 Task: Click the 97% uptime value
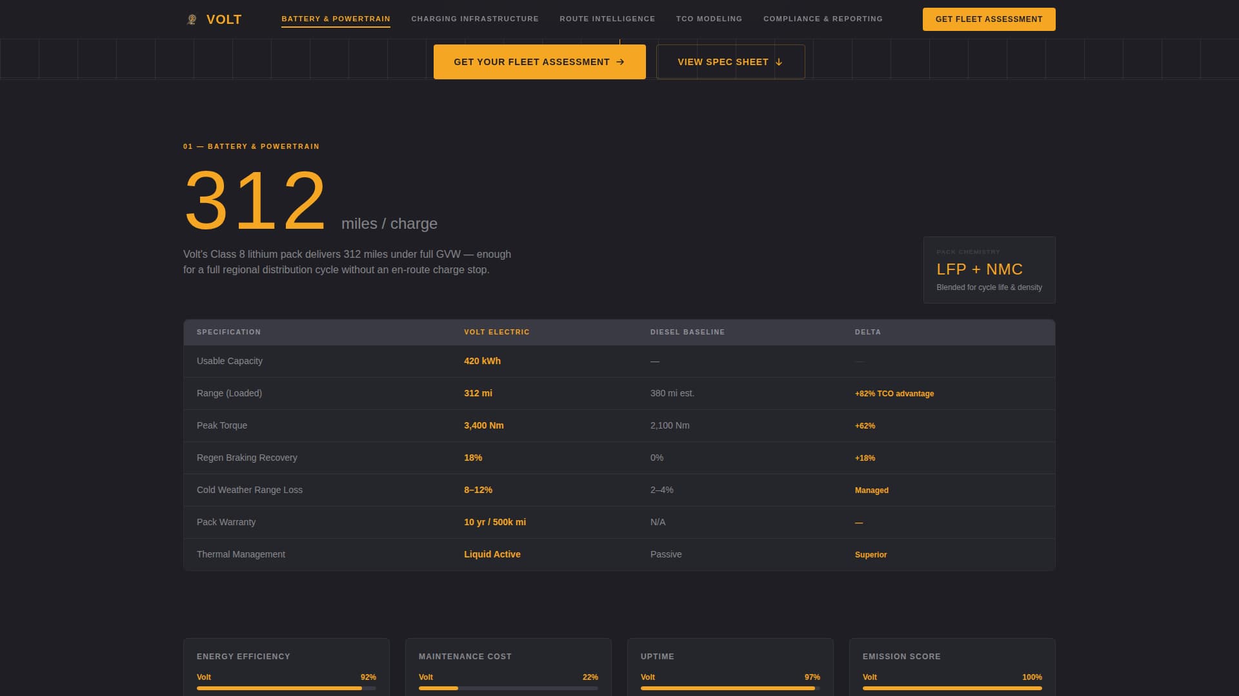point(812,677)
